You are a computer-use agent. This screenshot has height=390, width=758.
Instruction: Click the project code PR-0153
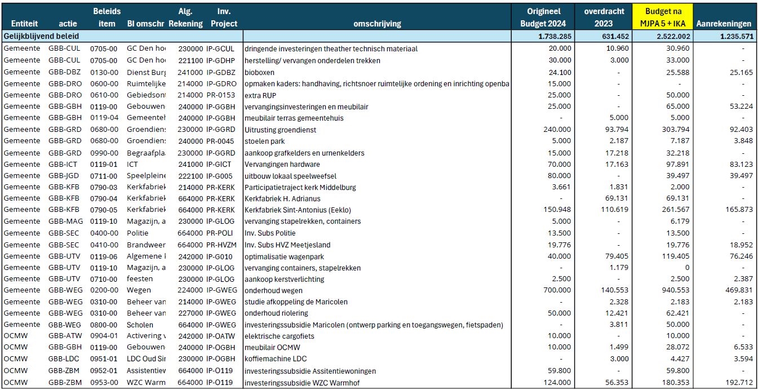tap(220, 95)
